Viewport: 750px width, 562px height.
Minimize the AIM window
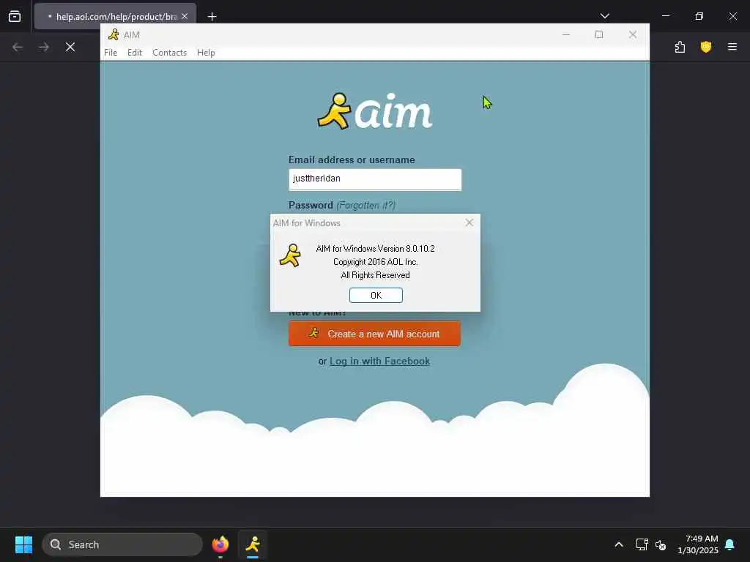pyautogui.click(x=566, y=34)
